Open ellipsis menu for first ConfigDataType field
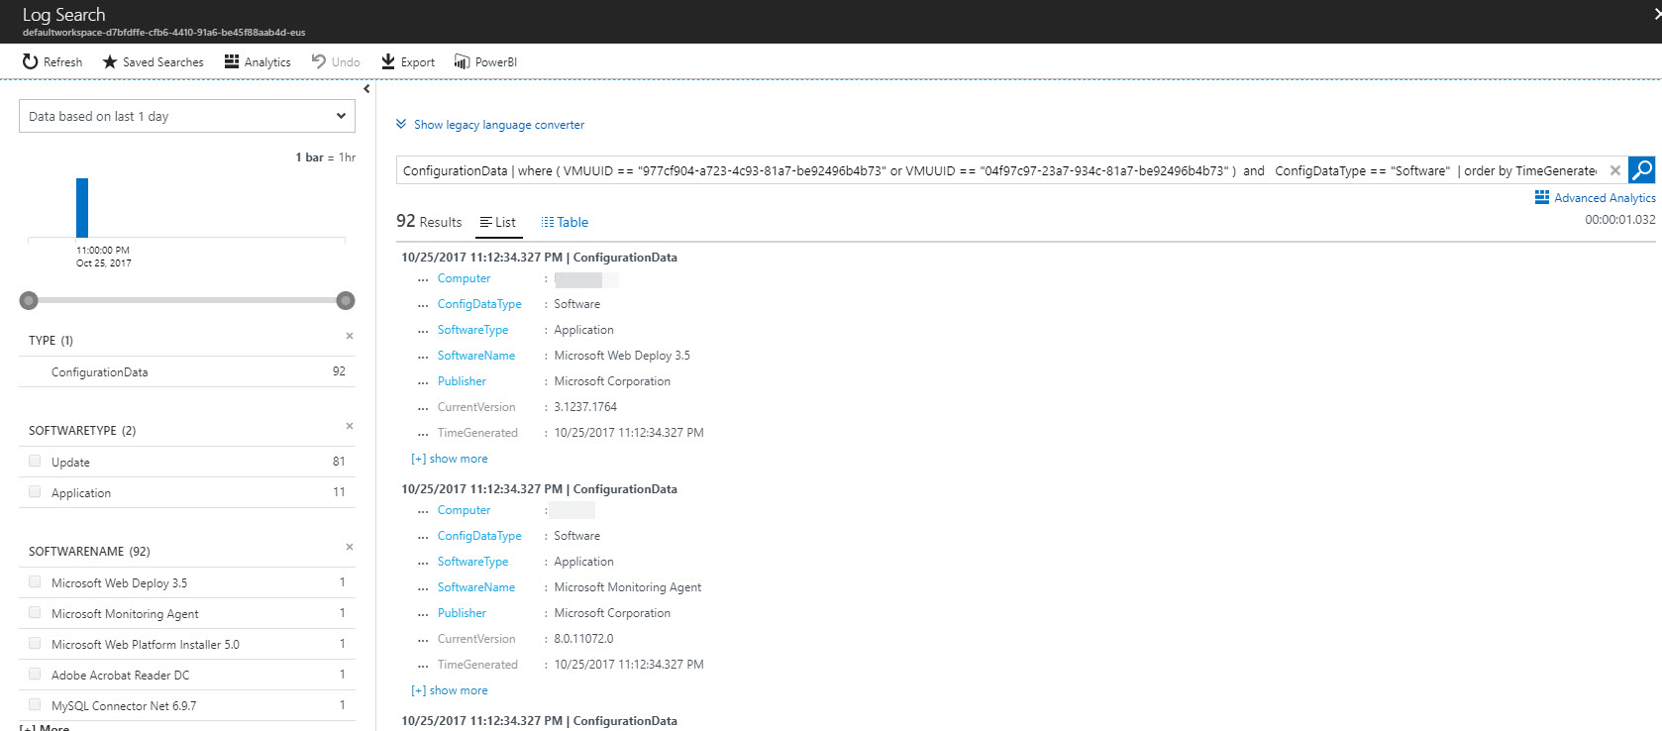Screen dimensions: 1662x731 [x=423, y=305]
